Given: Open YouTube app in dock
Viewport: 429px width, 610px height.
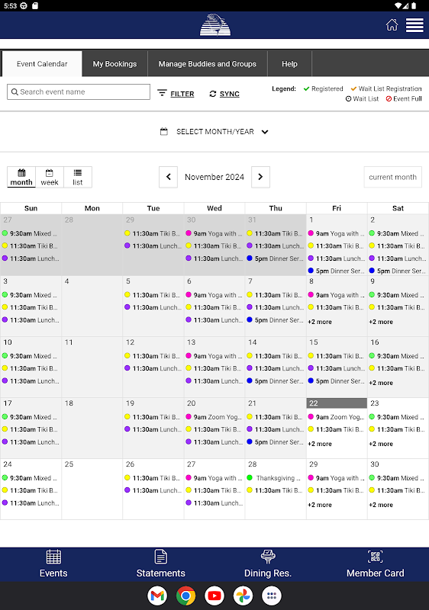Looking at the screenshot, I should pyautogui.click(x=214, y=596).
